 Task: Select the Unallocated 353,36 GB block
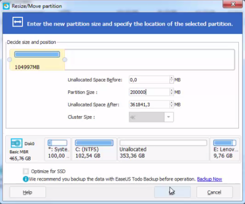163,149
